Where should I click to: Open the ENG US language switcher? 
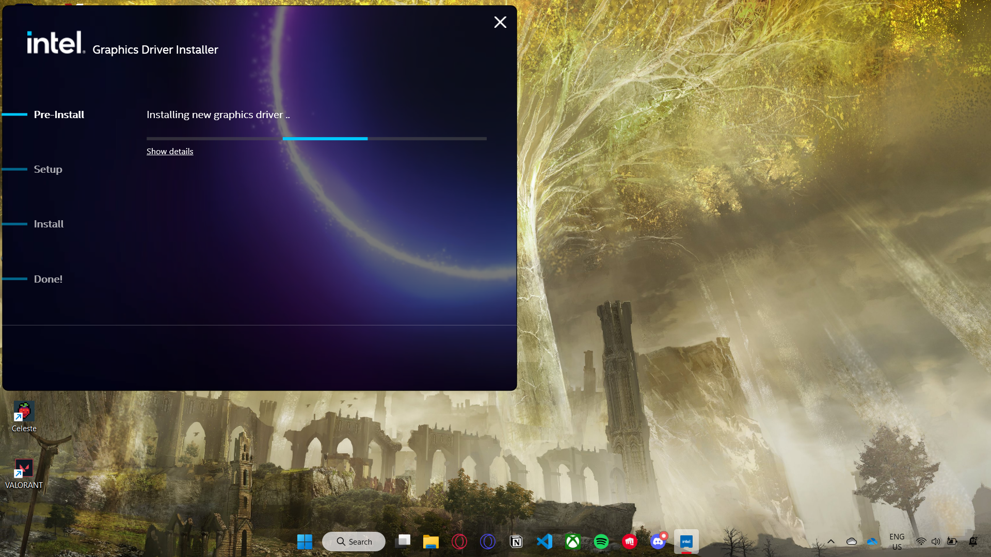point(897,542)
